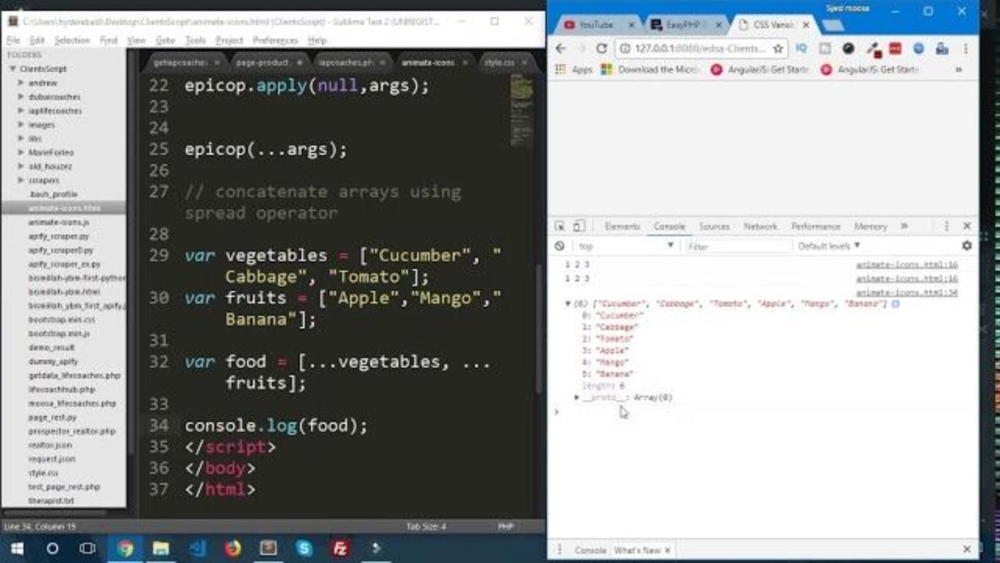Switch to Chrome on the taskbar

(x=125, y=548)
